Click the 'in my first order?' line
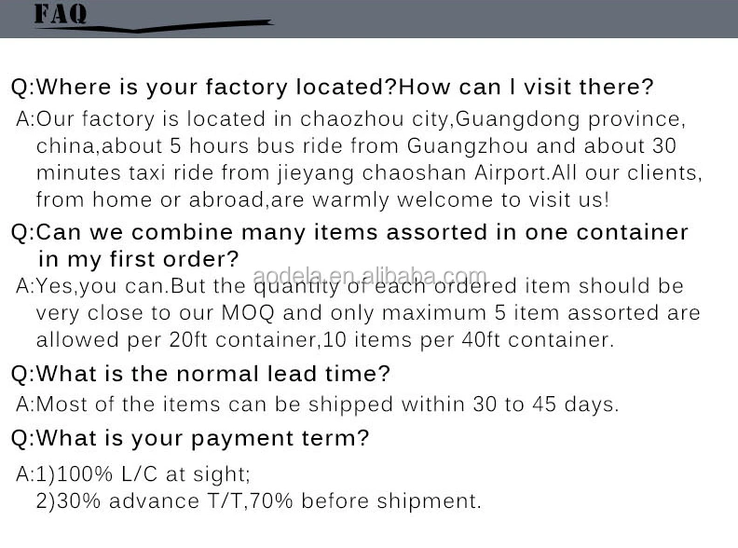738x548 pixels. click(x=138, y=259)
